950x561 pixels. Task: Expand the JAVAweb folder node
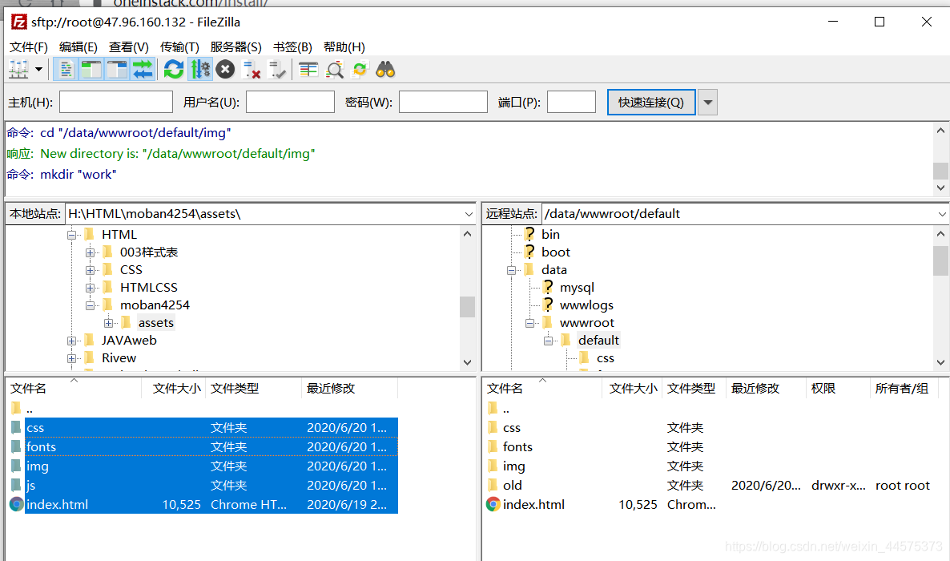click(x=71, y=341)
